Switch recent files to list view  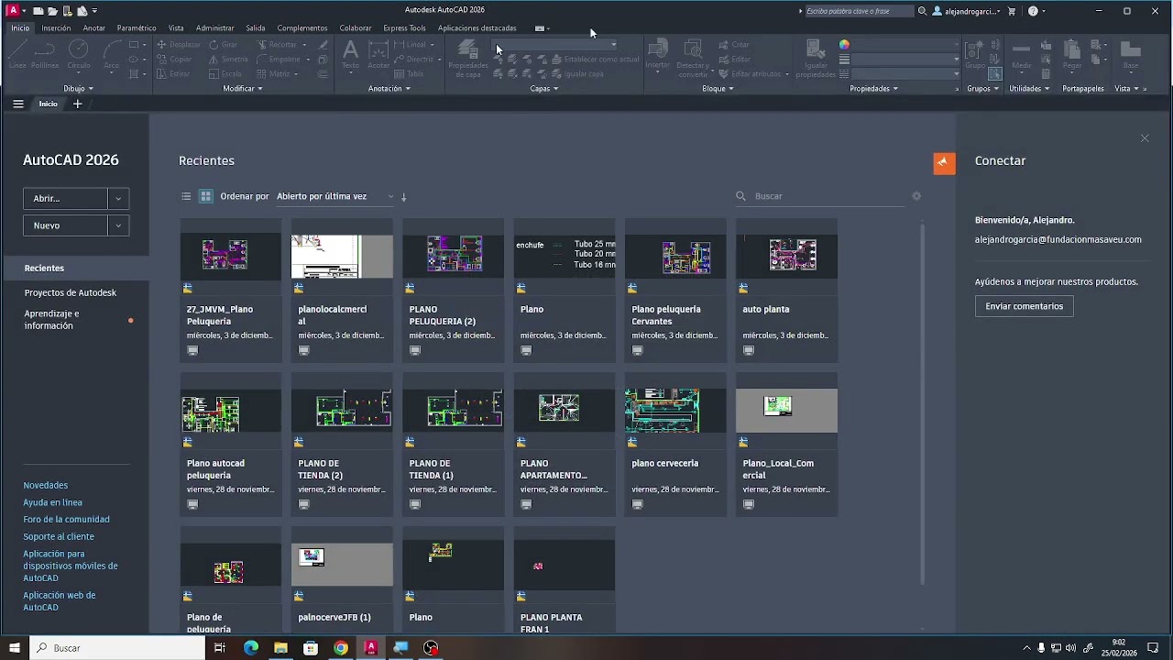coord(186,196)
